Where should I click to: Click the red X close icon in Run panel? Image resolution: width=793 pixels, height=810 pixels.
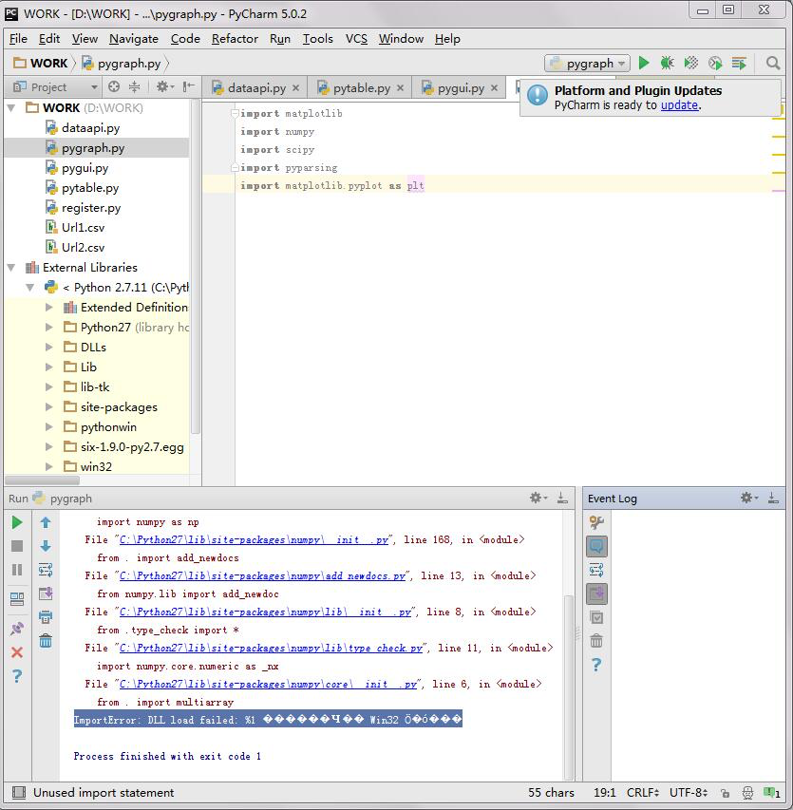click(17, 652)
